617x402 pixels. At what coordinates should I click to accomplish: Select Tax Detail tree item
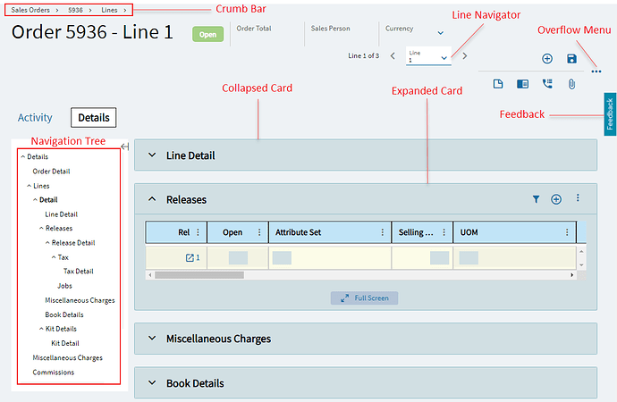(x=79, y=272)
